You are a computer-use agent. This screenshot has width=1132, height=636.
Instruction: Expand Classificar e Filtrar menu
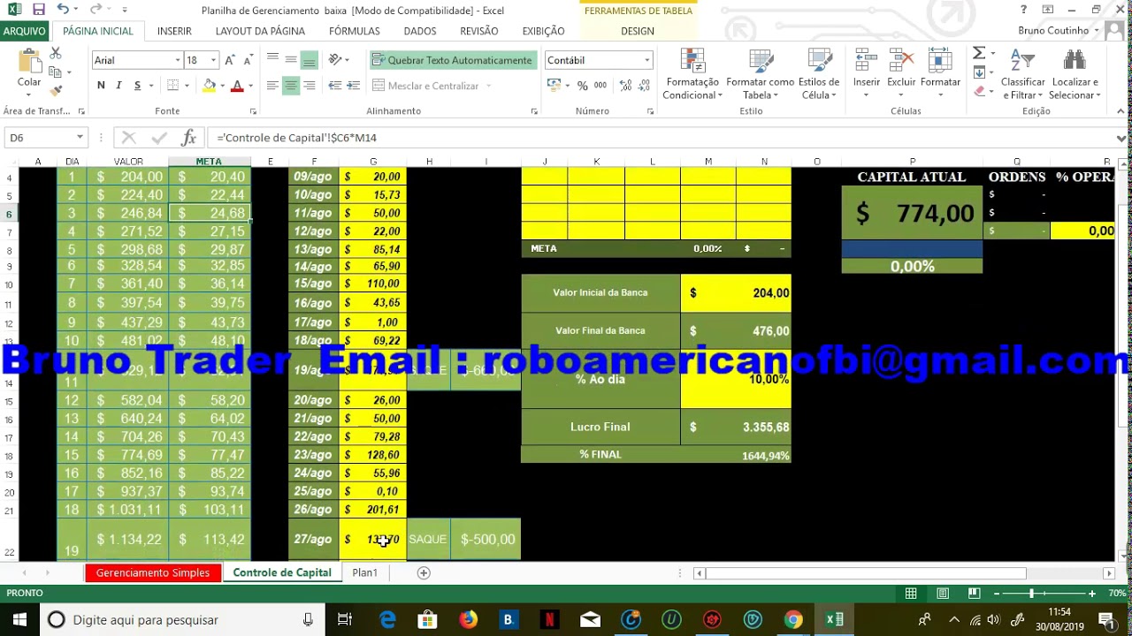[x=1023, y=75]
